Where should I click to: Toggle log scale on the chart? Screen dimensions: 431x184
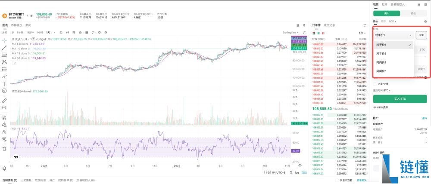[297, 172]
